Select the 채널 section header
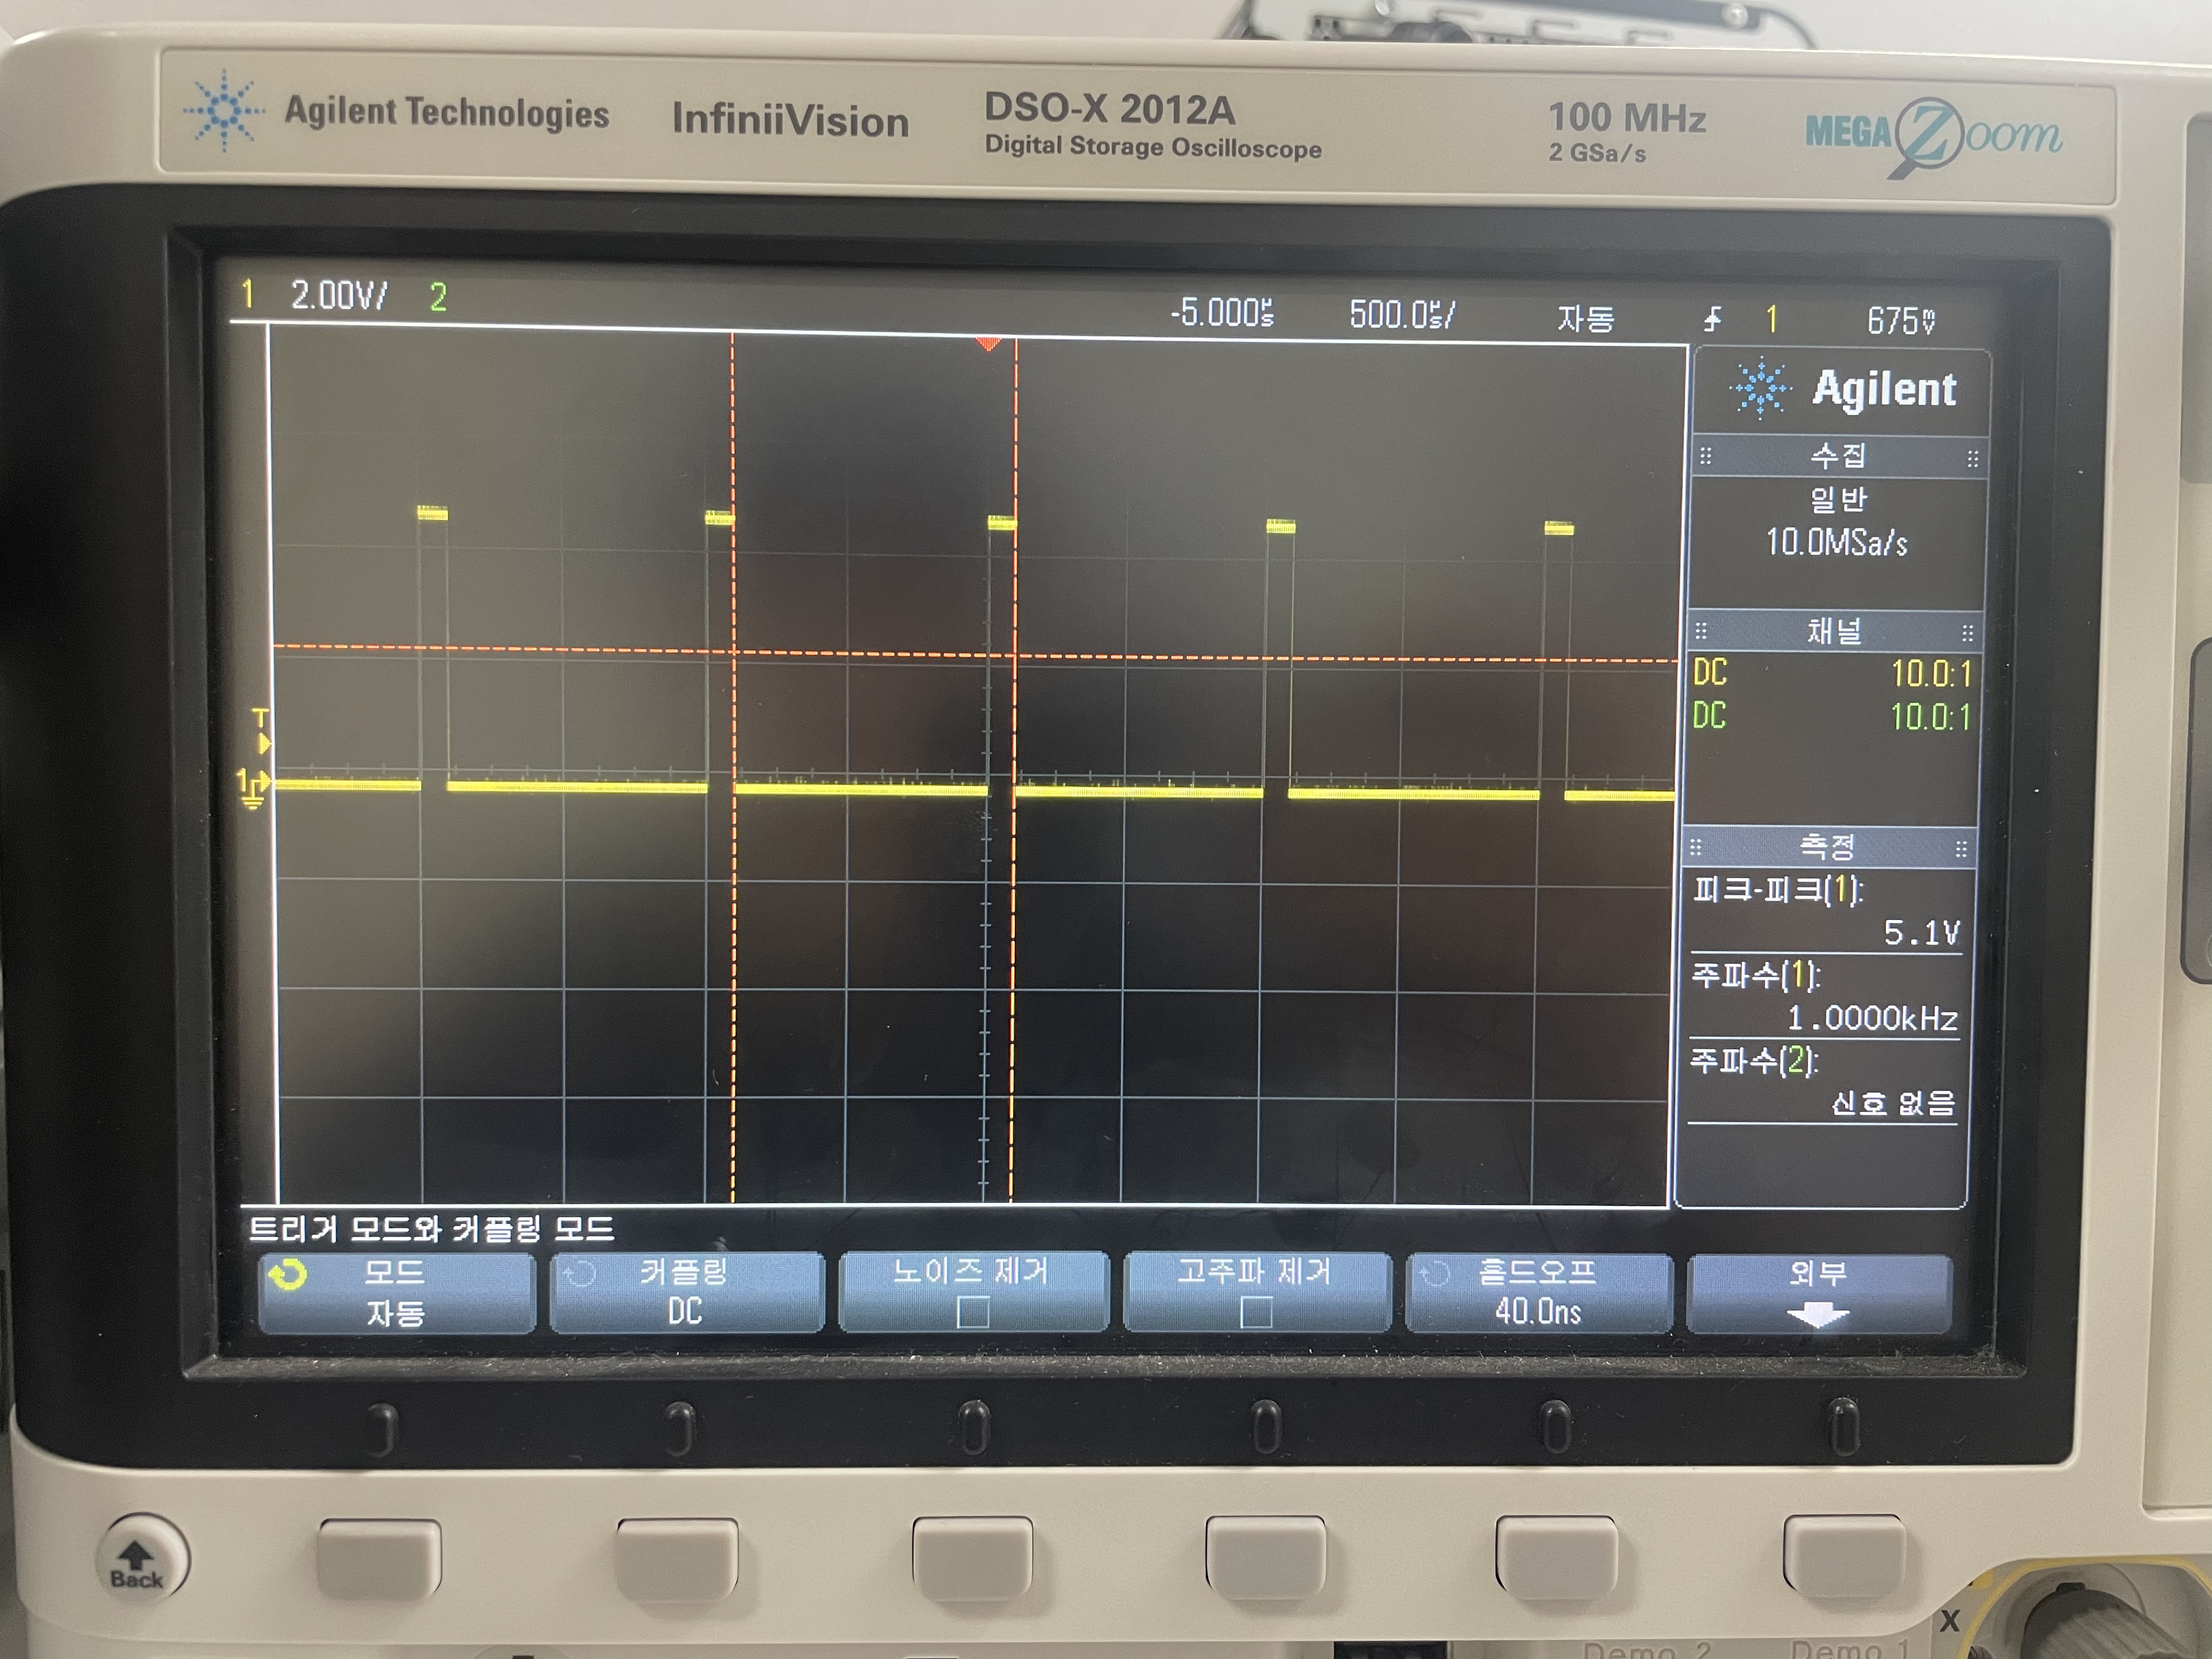 [1834, 632]
